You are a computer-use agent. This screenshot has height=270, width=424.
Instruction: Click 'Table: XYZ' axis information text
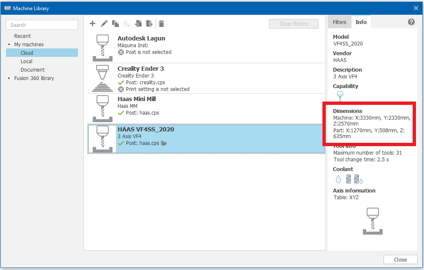click(346, 197)
